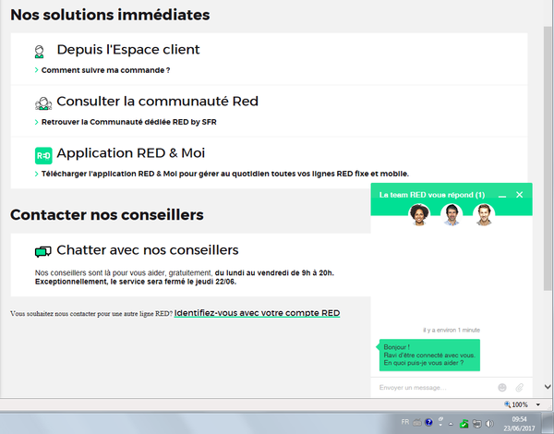Screen dimensions: 554x434
Task: Click the keyboard tray icon
Action: pos(417,422)
